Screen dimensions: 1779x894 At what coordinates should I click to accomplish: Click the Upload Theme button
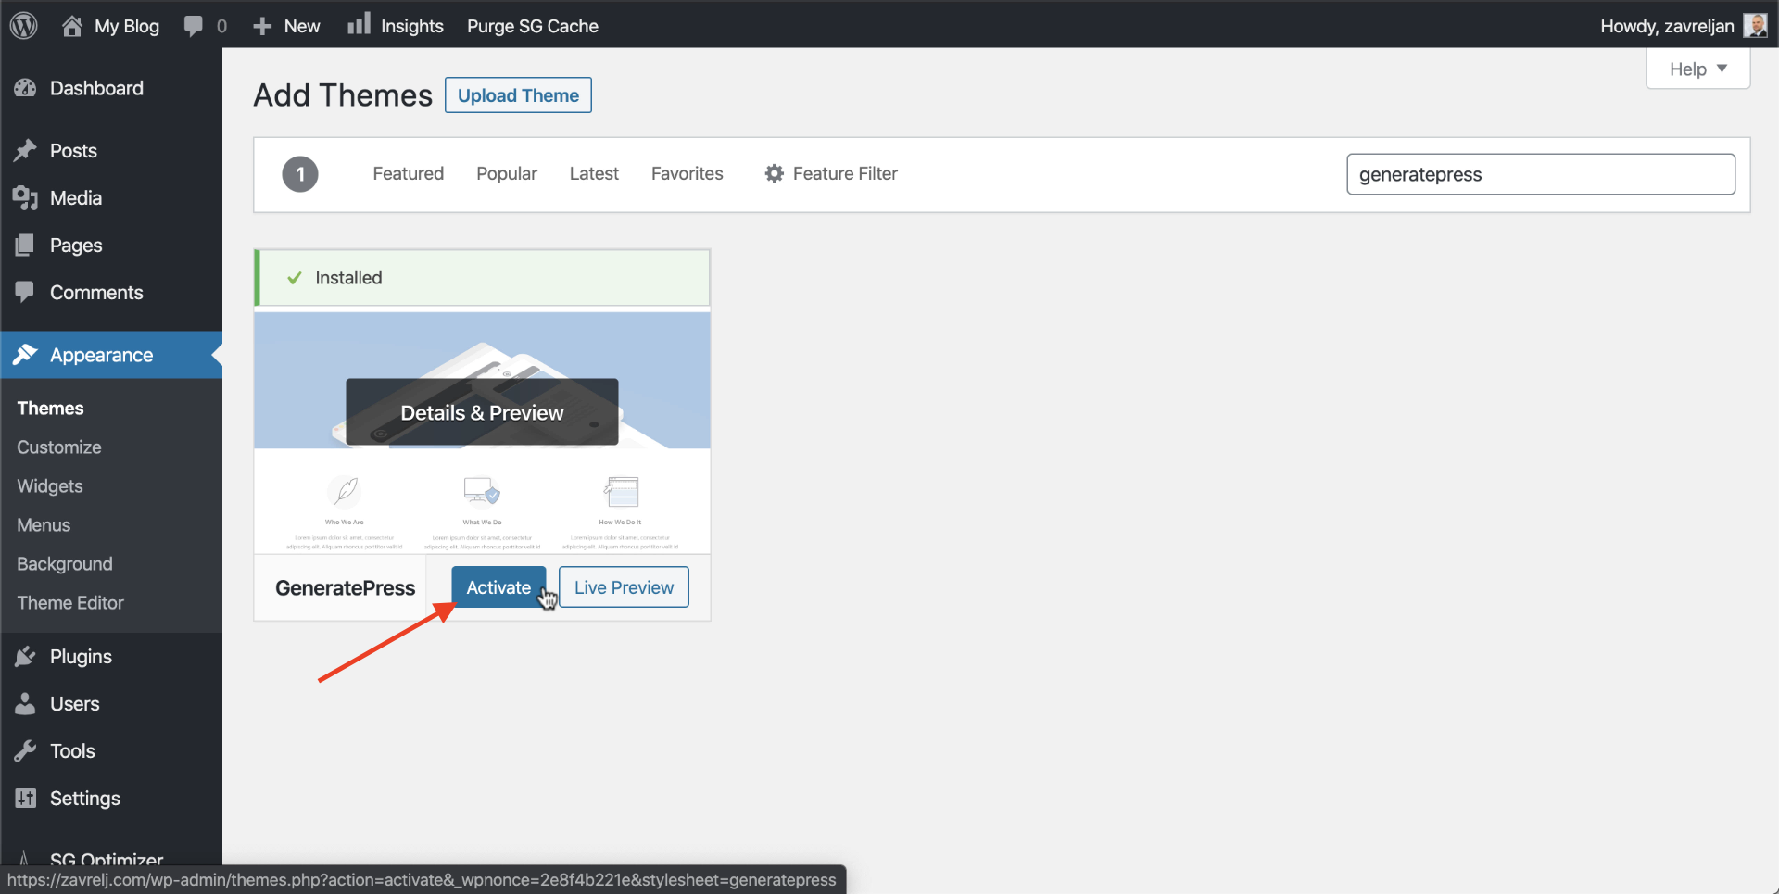(x=518, y=95)
